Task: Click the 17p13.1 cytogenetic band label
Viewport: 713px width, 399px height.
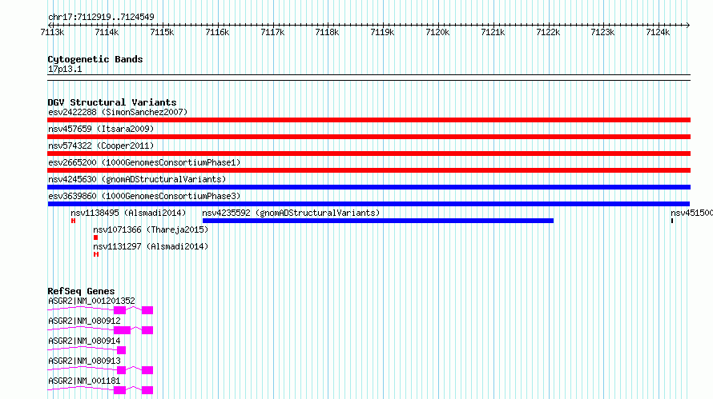Action: (x=65, y=69)
